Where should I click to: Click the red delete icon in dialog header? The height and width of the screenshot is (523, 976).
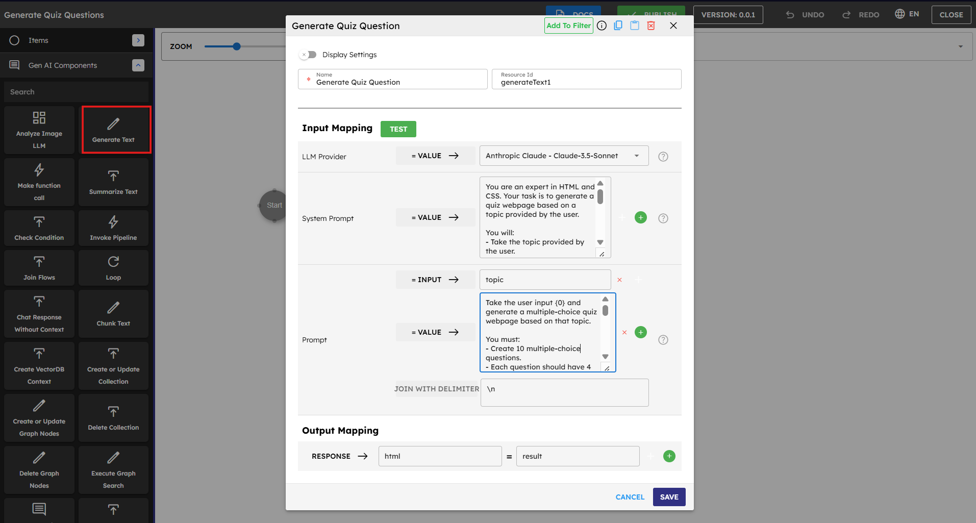(x=651, y=26)
